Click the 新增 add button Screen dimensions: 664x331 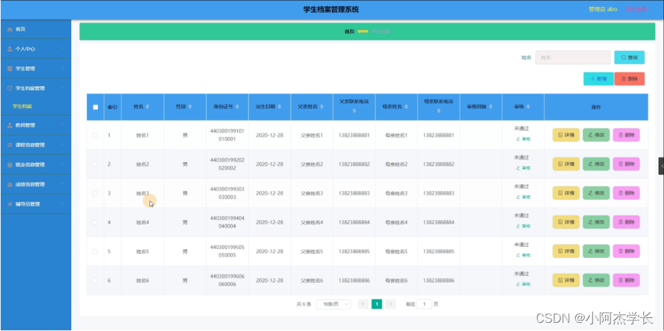[598, 79]
